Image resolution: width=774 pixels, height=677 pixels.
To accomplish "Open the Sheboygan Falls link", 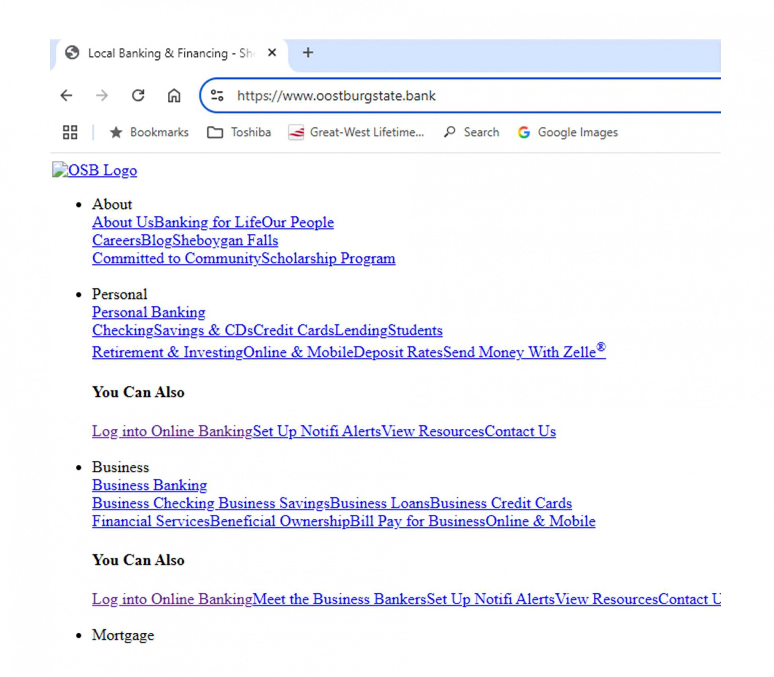I will pos(225,240).
